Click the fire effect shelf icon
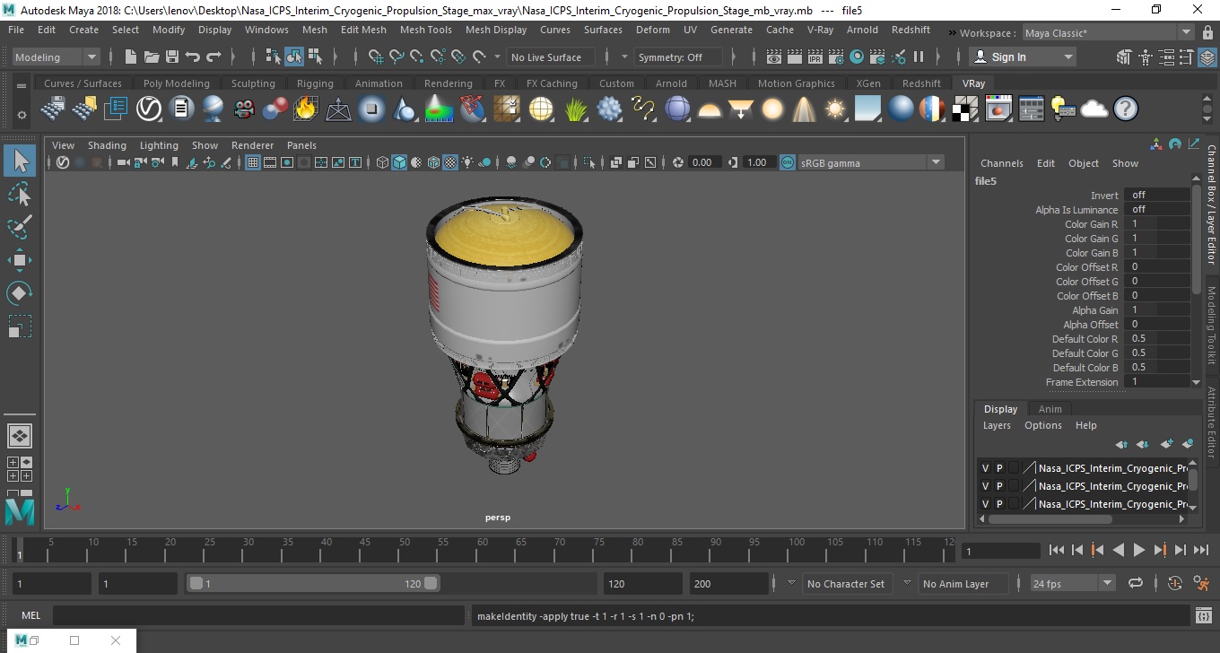 305,109
